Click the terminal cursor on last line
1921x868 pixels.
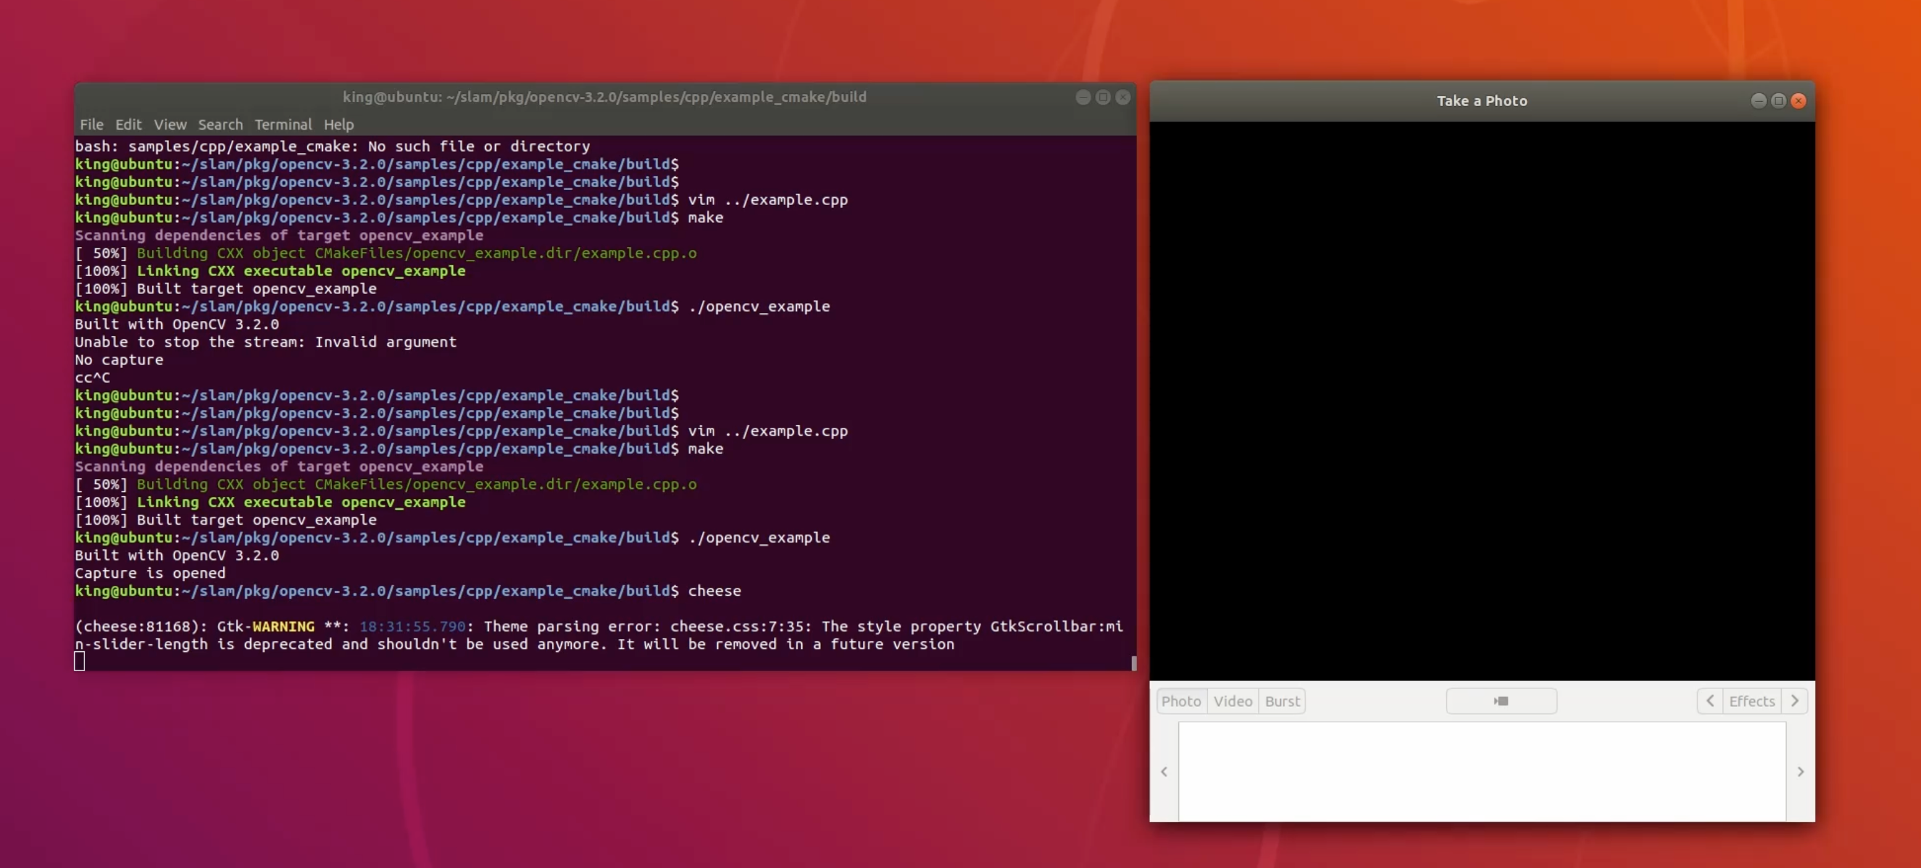tap(80, 661)
